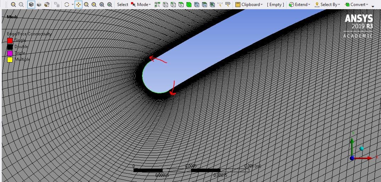Click the small squares icon before Rotate
Screen dimensions: 381x182
(x=56, y=4)
